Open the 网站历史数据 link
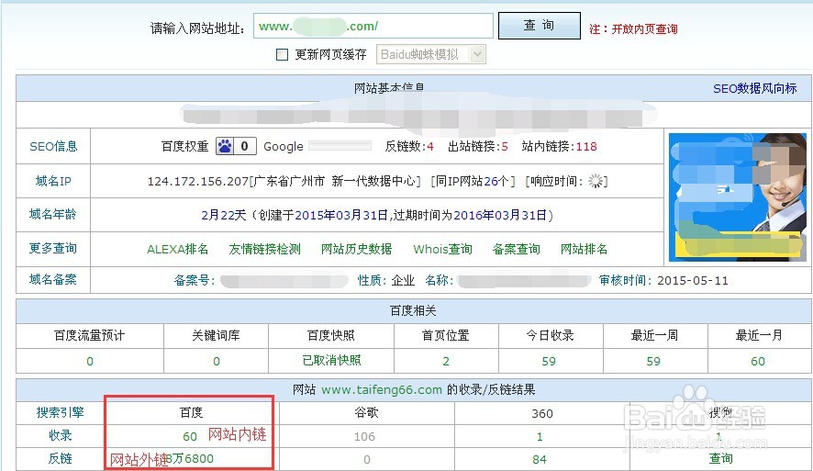The image size is (813, 471). [356, 249]
